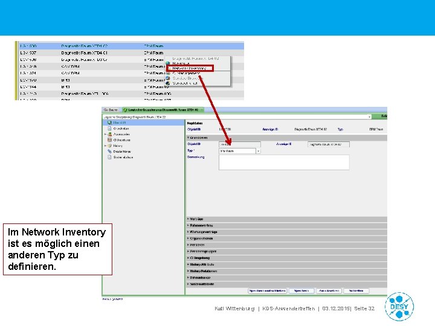The image size is (435, 326).
Task: Click the History icon in the sidebar tree
Action: [x=109, y=145]
